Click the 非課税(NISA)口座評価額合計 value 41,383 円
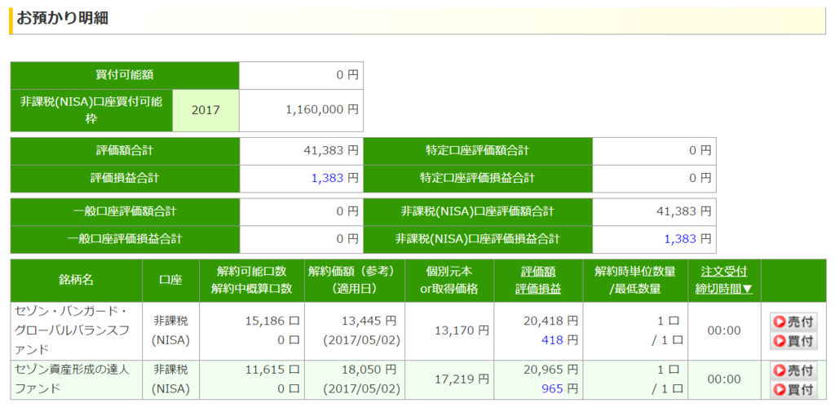Viewport: 835px width, 412px height. (683, 211)
